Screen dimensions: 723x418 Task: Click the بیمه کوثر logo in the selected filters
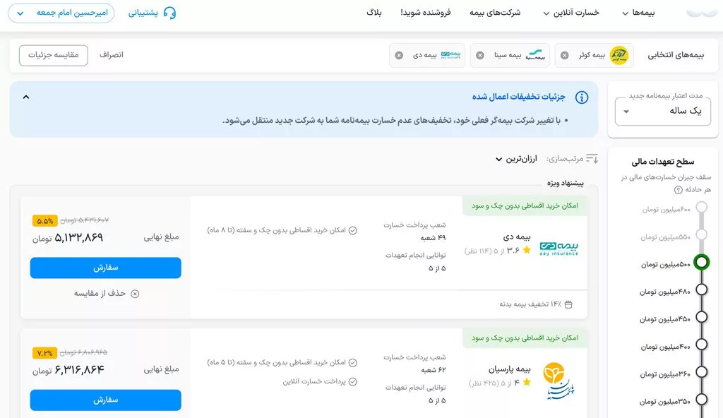619,56
